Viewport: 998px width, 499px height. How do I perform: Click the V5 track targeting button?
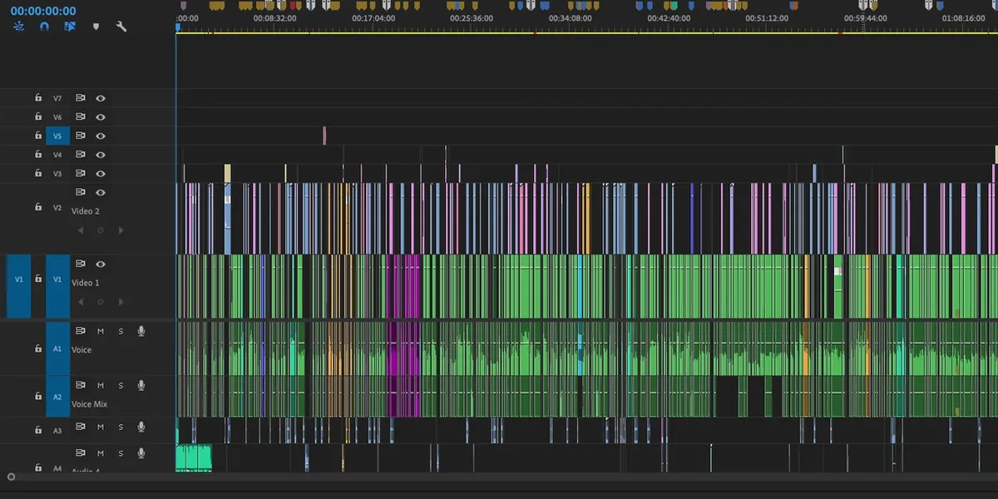pos(57,135)
